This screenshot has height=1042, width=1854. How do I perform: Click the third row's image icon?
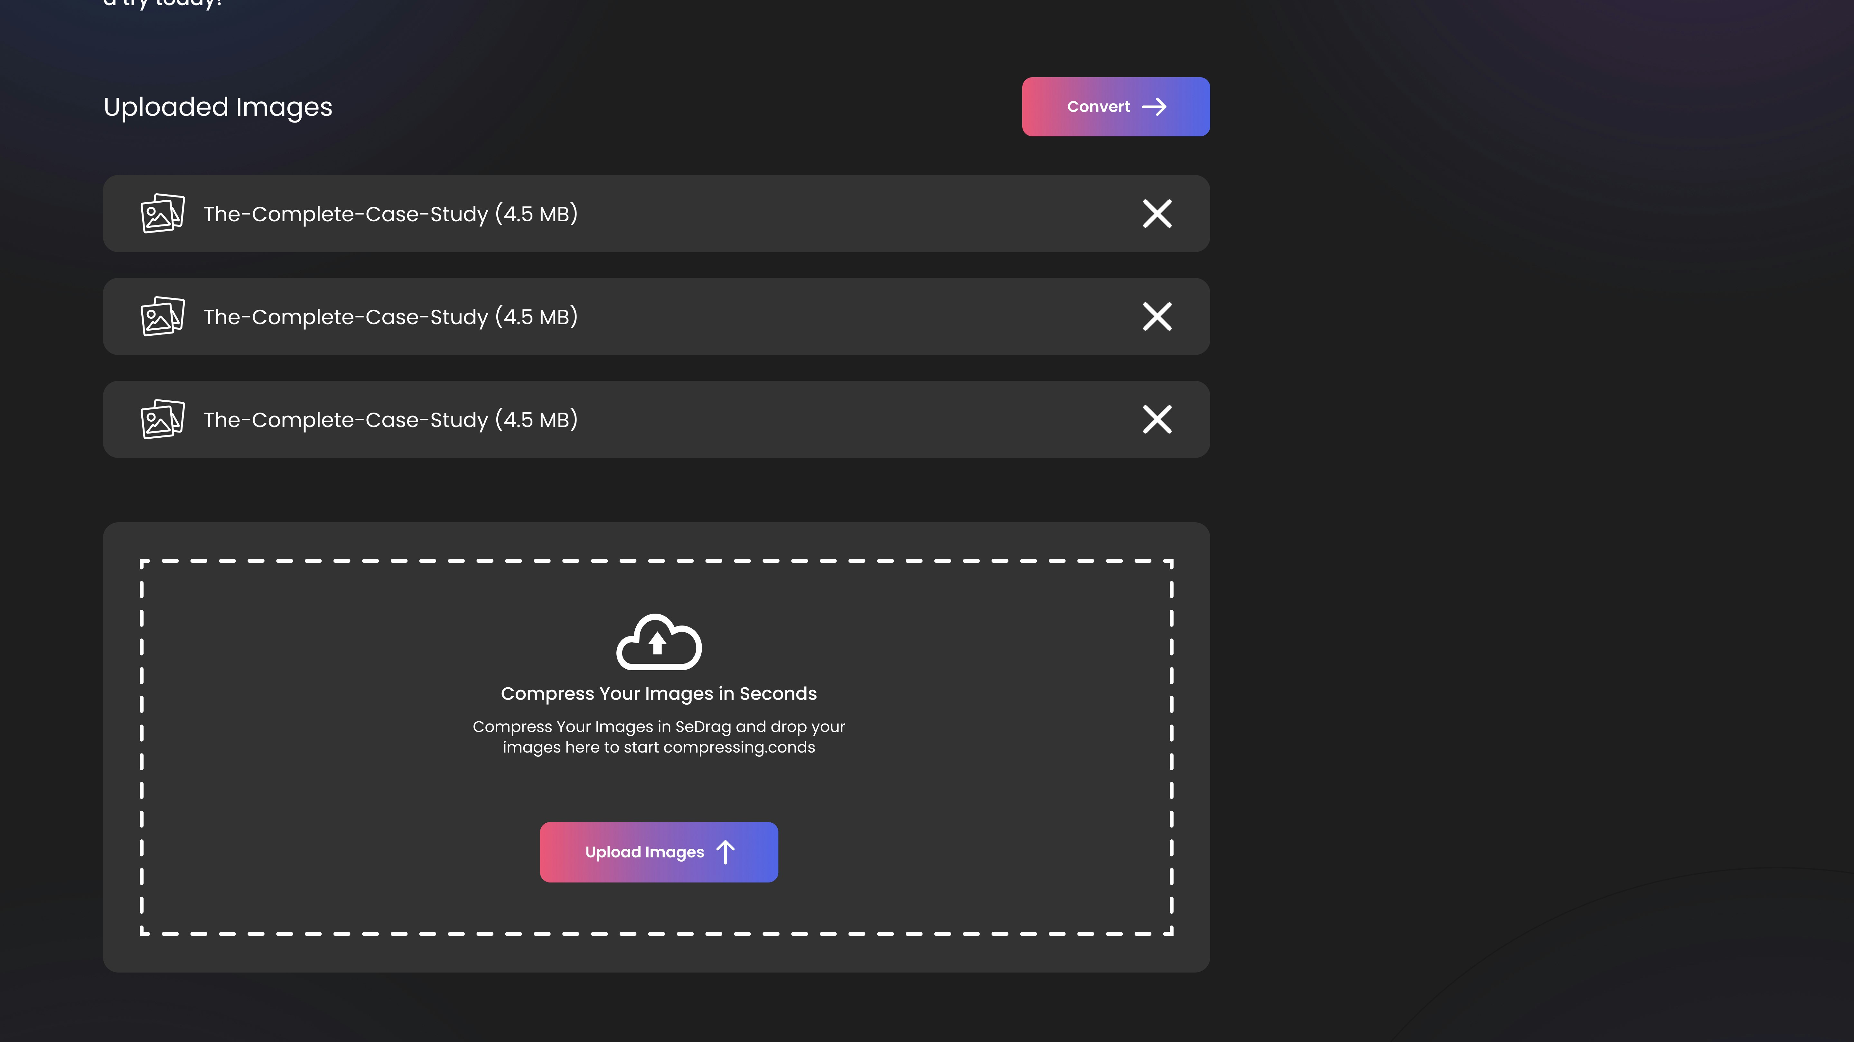click(163, 419)
